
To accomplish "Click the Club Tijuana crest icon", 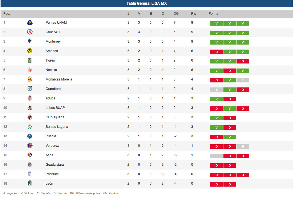I will pyautogui.click(x=29, y=117).
